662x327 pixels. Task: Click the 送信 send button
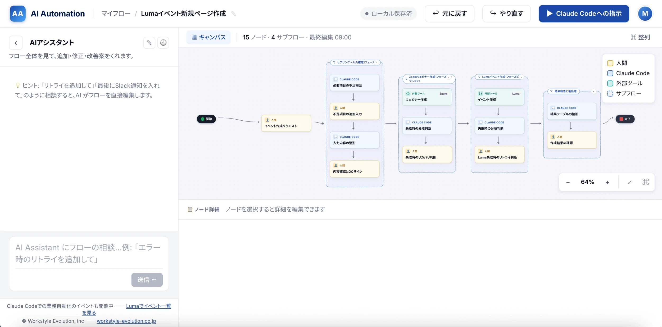point(147,280)
